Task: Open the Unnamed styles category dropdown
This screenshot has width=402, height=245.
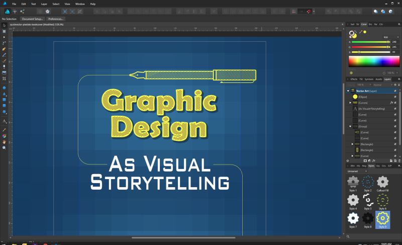Action: point(357,171)
